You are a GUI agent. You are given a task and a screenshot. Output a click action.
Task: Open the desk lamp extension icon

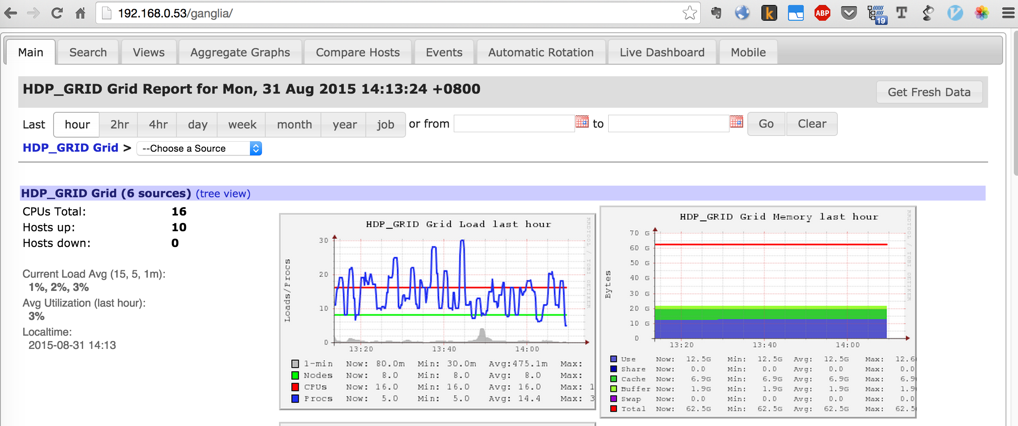tap(928, 13)
